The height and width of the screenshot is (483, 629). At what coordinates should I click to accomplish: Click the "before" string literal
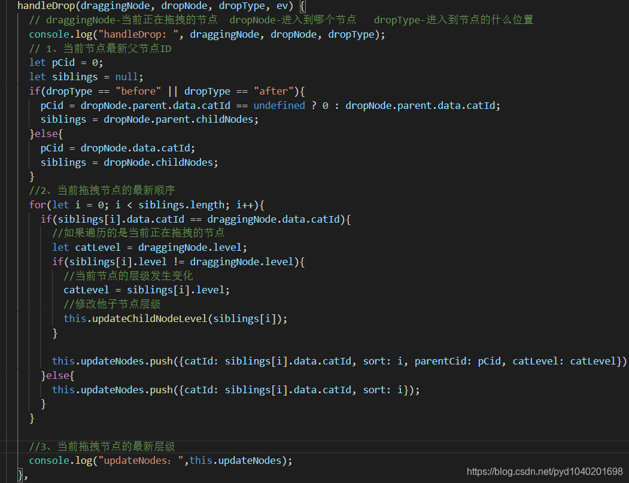(138, 91)
